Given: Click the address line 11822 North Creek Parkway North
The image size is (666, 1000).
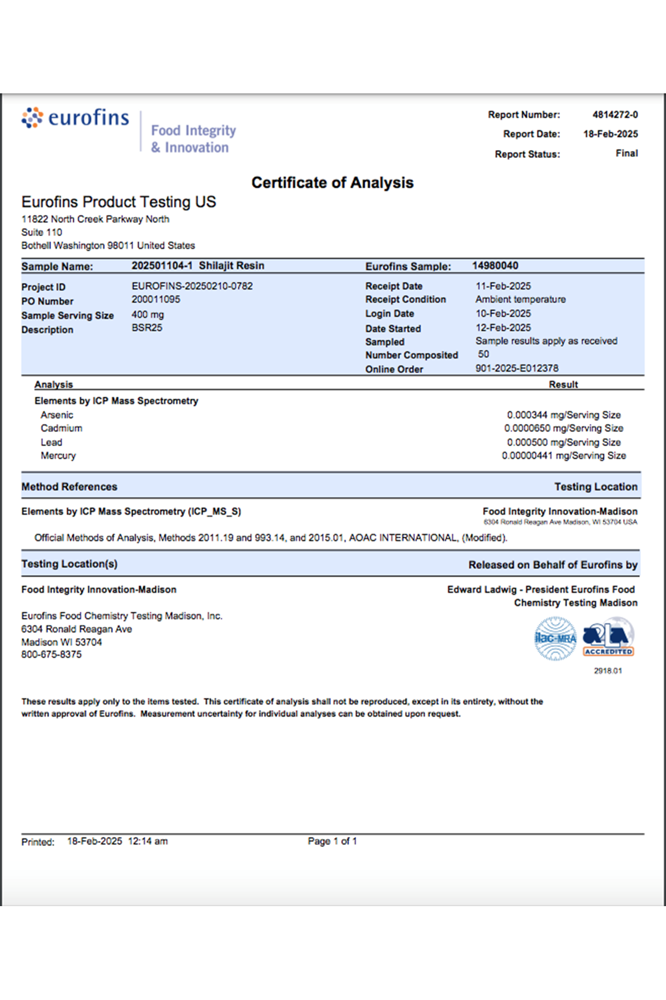Looking at the screenshot, I should pos(95,219).
